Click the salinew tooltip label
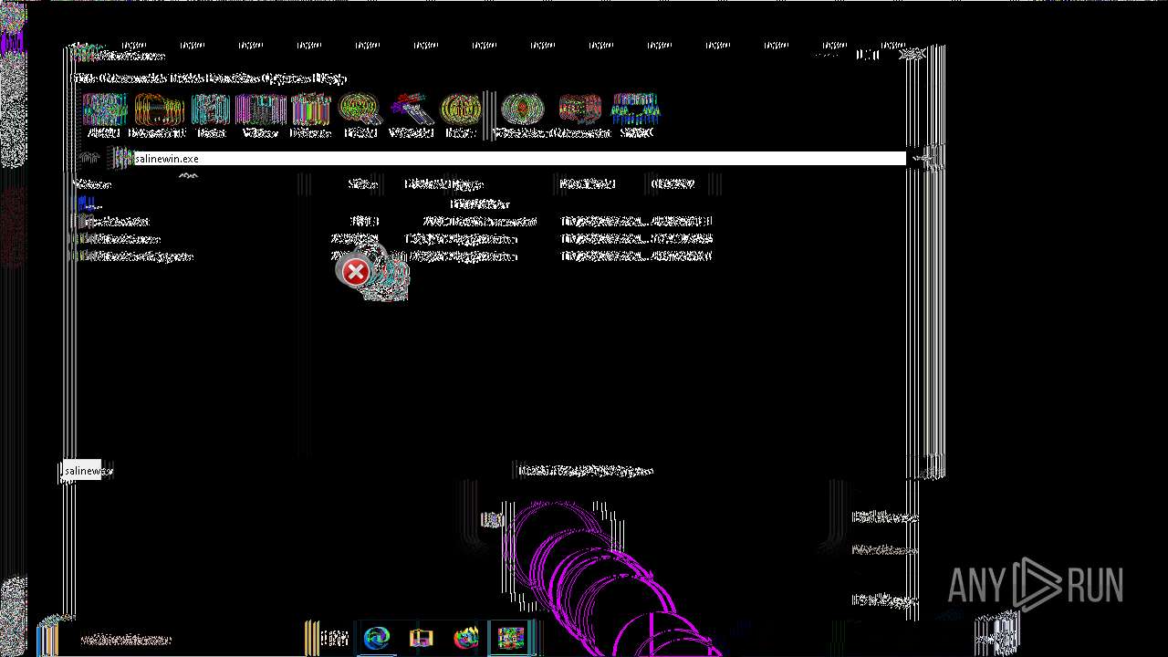Screen dimensions: 1168x657 tap(86, 471)
